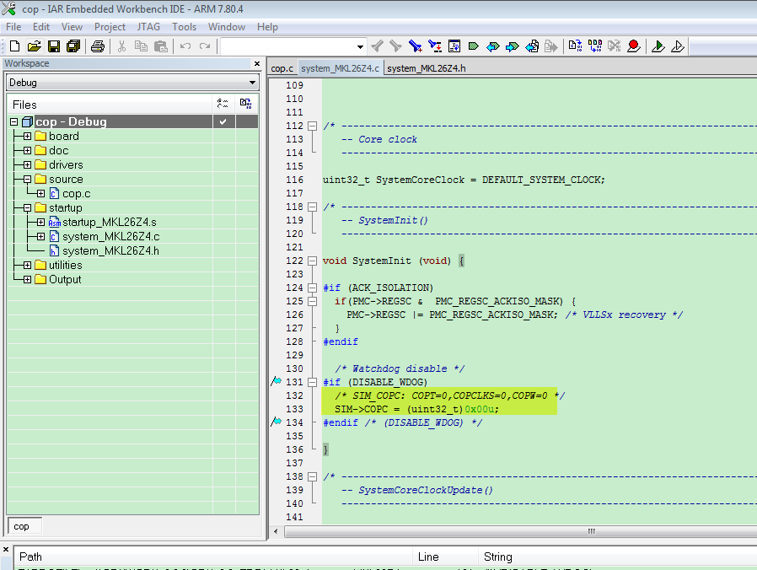Click the Find Previous toolbar icon
This screenshot has width=757, height=570.
point(377,46)
